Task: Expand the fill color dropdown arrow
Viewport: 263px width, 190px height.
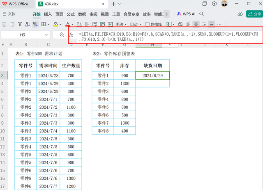Action: tap(60, 25)
